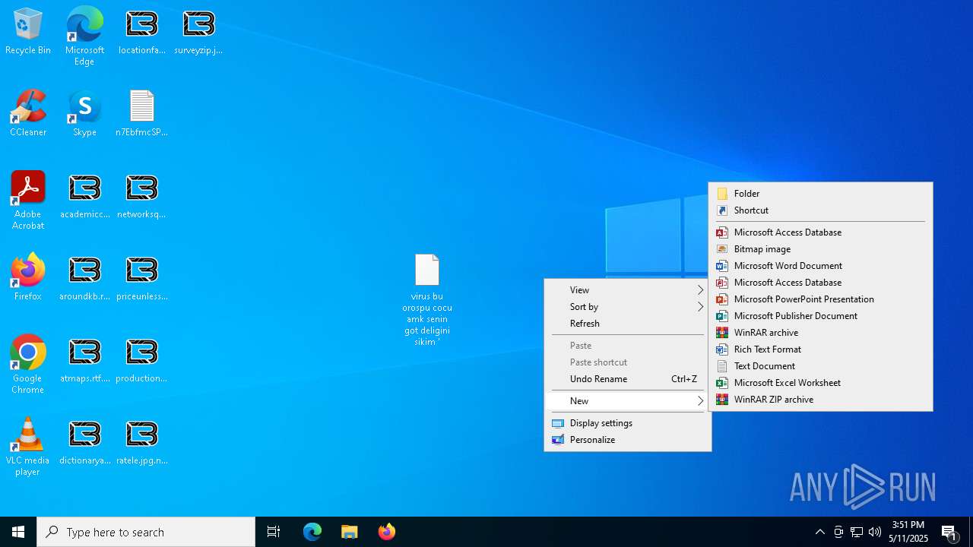Open the clock showing 3:51 PM
The width and height of the screenshot is (973, 547).
point(909,532)
